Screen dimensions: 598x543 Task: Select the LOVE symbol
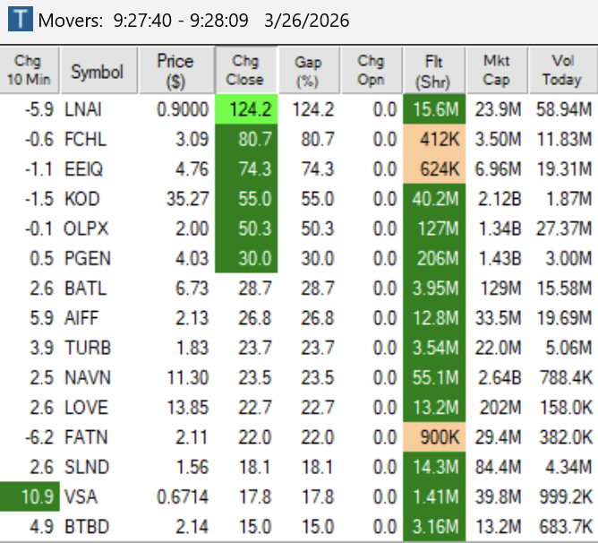point(86,408)
